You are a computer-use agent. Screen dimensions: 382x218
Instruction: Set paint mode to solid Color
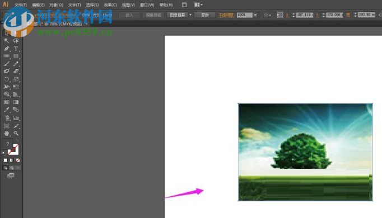point(6,160)
